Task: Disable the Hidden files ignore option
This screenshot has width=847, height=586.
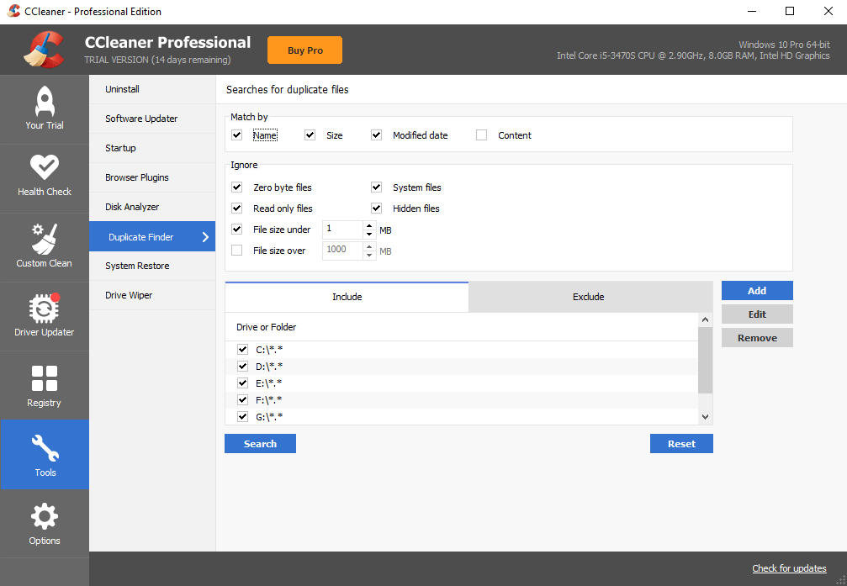Action: 376,208
